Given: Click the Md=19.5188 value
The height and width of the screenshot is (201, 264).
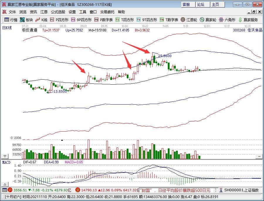Looking at the screenshot, I should click(97, 30).
